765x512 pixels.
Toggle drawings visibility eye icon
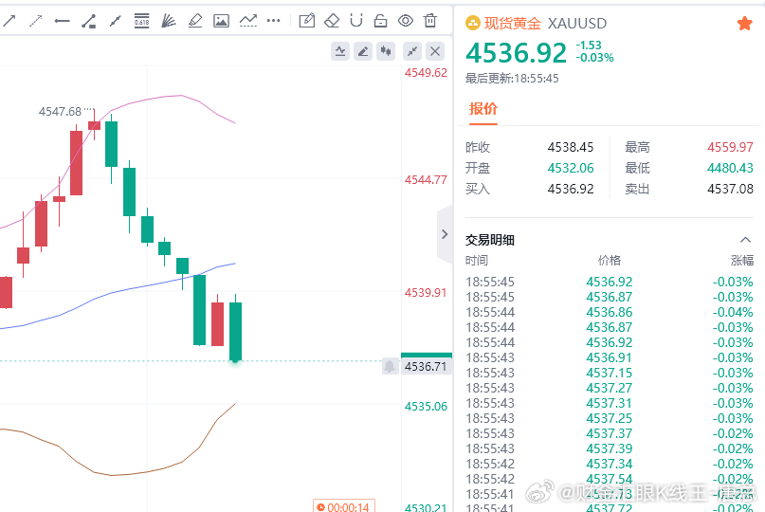(x=406, y=21)
